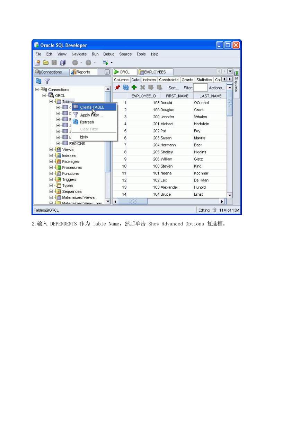Viewport: 301px width, 426px height.
Task: Click the Packages folder icon in tree
Action: (x=59, y=162)
